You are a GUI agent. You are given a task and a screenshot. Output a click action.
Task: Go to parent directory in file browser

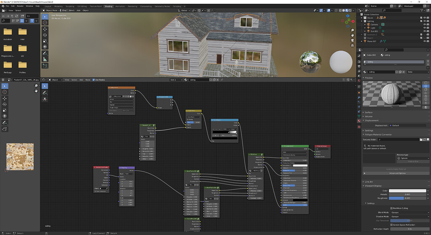point(12,16)
